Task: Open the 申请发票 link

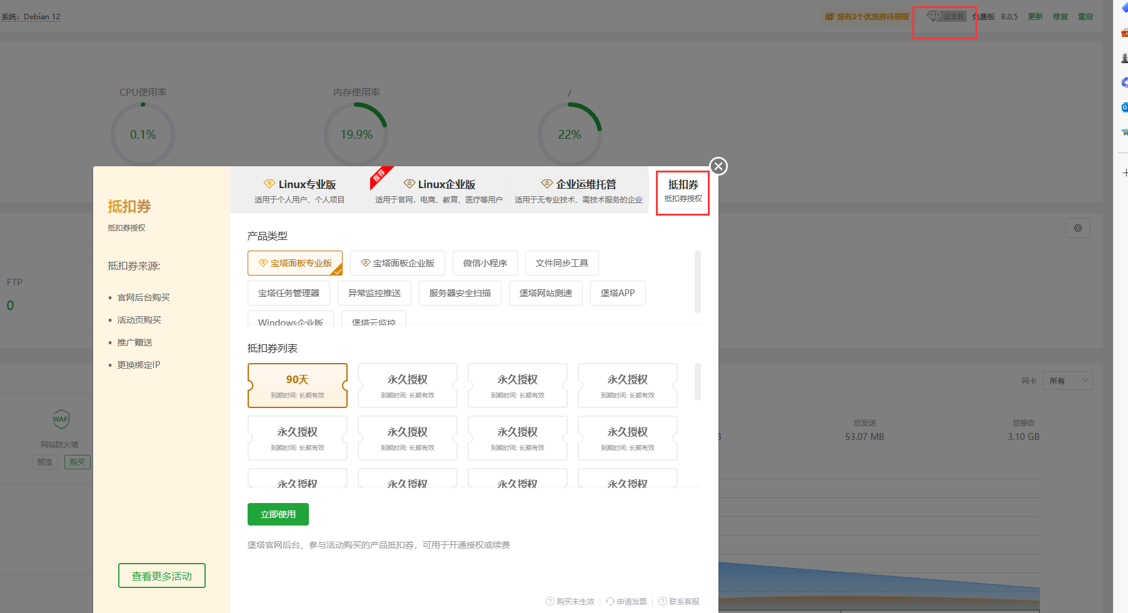Action: 627,601
